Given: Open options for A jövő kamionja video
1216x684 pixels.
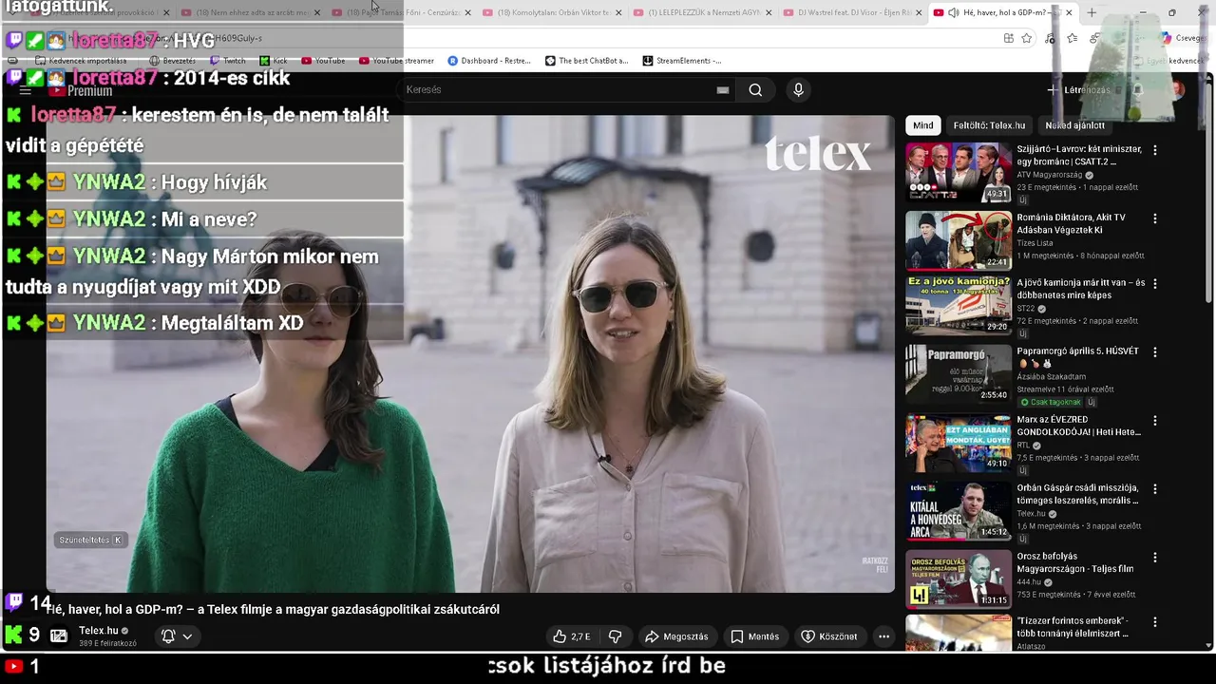Looking at the screenshot, I should click(x=1155, y=283).
